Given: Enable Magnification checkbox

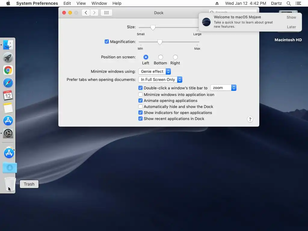Looking at the screenshot, I should pos(107,42).
